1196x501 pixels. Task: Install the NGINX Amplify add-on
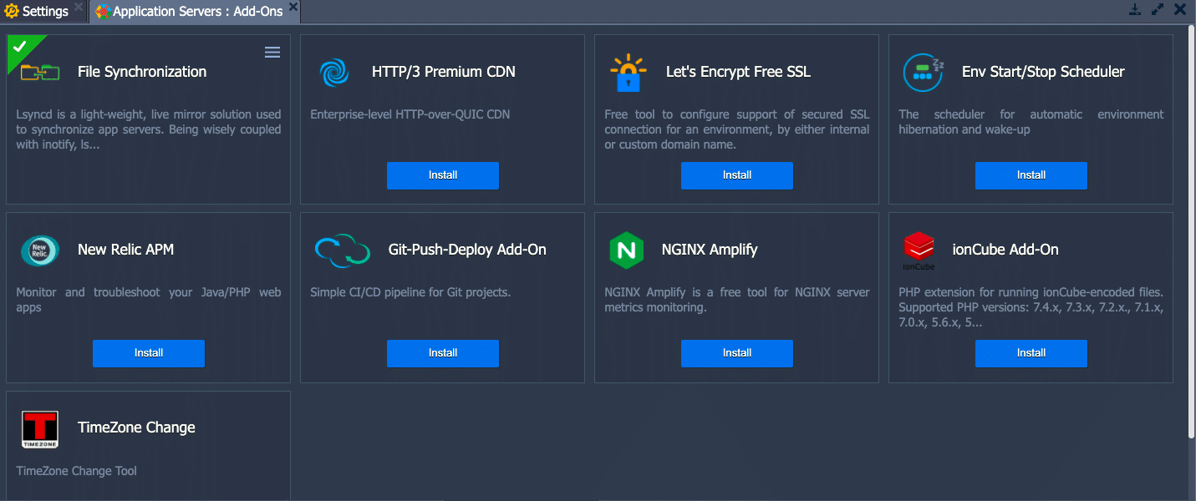tap(737, 353)
